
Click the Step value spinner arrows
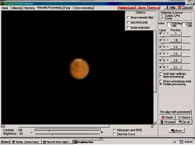point(189,25)
